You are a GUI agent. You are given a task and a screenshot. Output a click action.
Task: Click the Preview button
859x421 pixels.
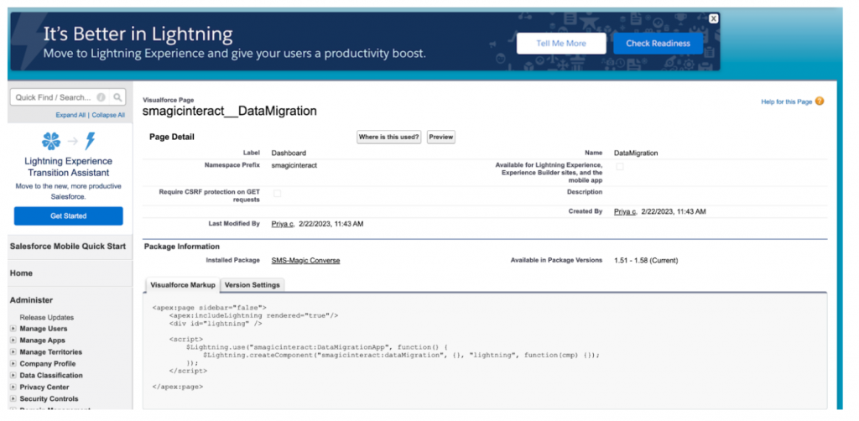(440, 137)
